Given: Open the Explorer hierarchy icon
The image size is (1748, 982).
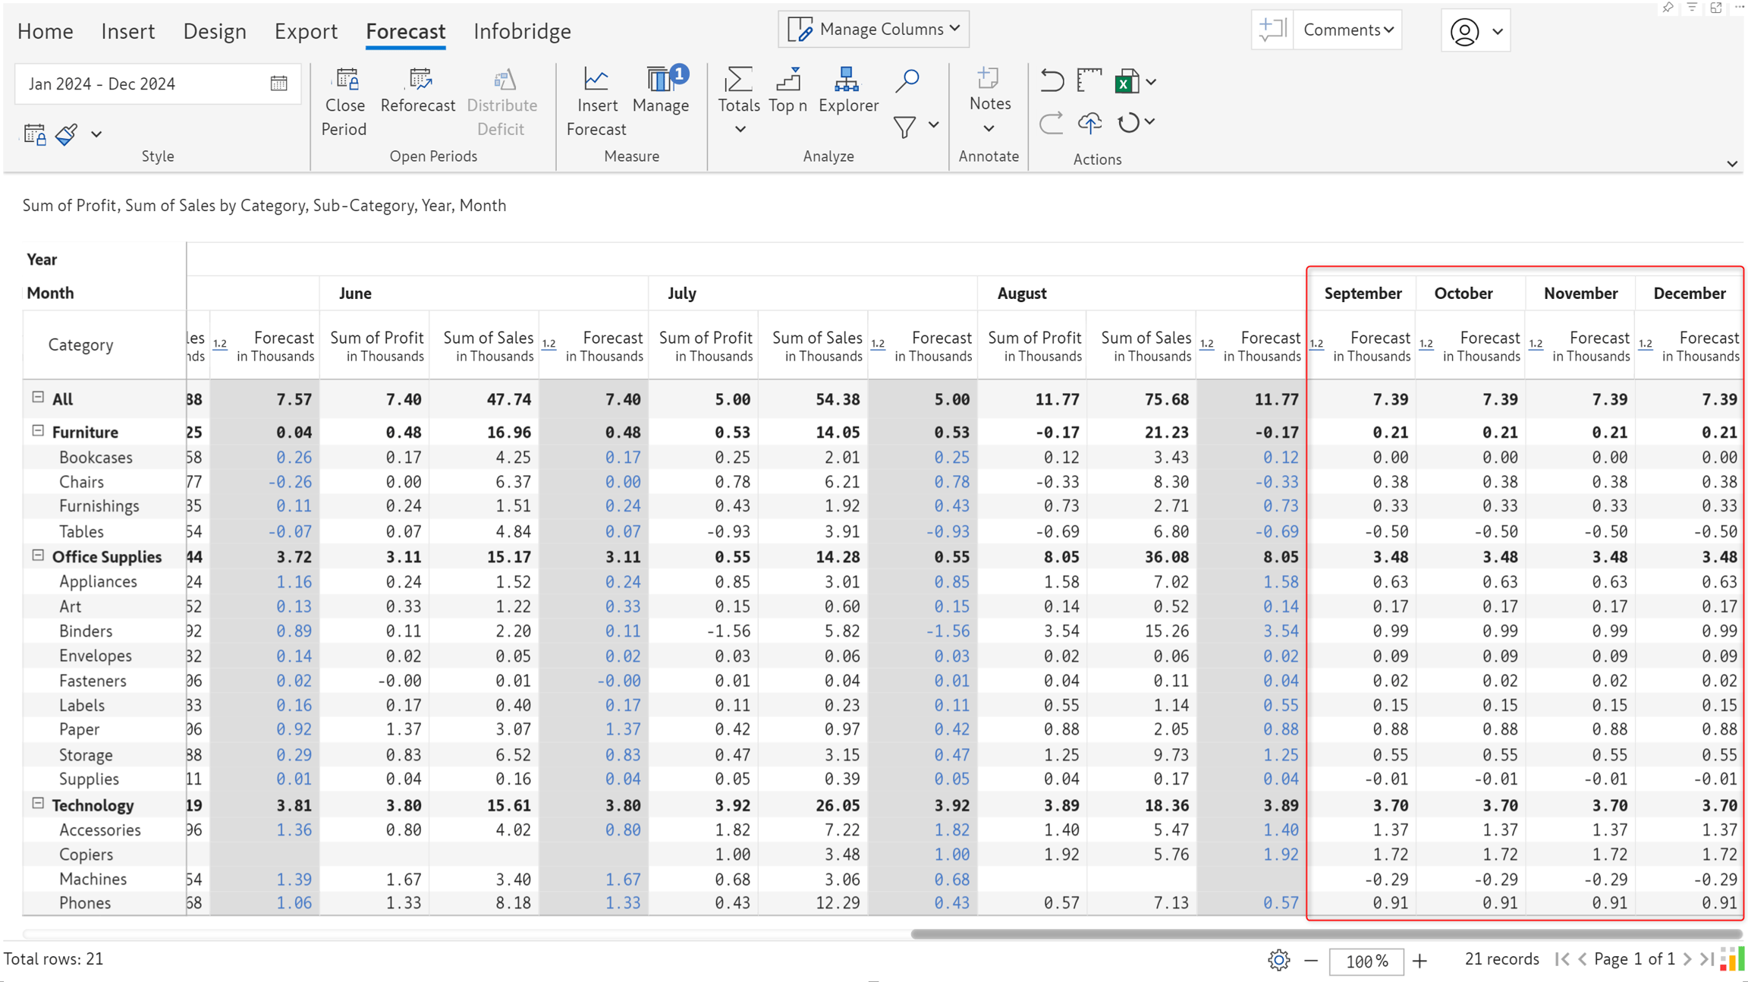Looking at the screenshot, I should click(847, 79).
